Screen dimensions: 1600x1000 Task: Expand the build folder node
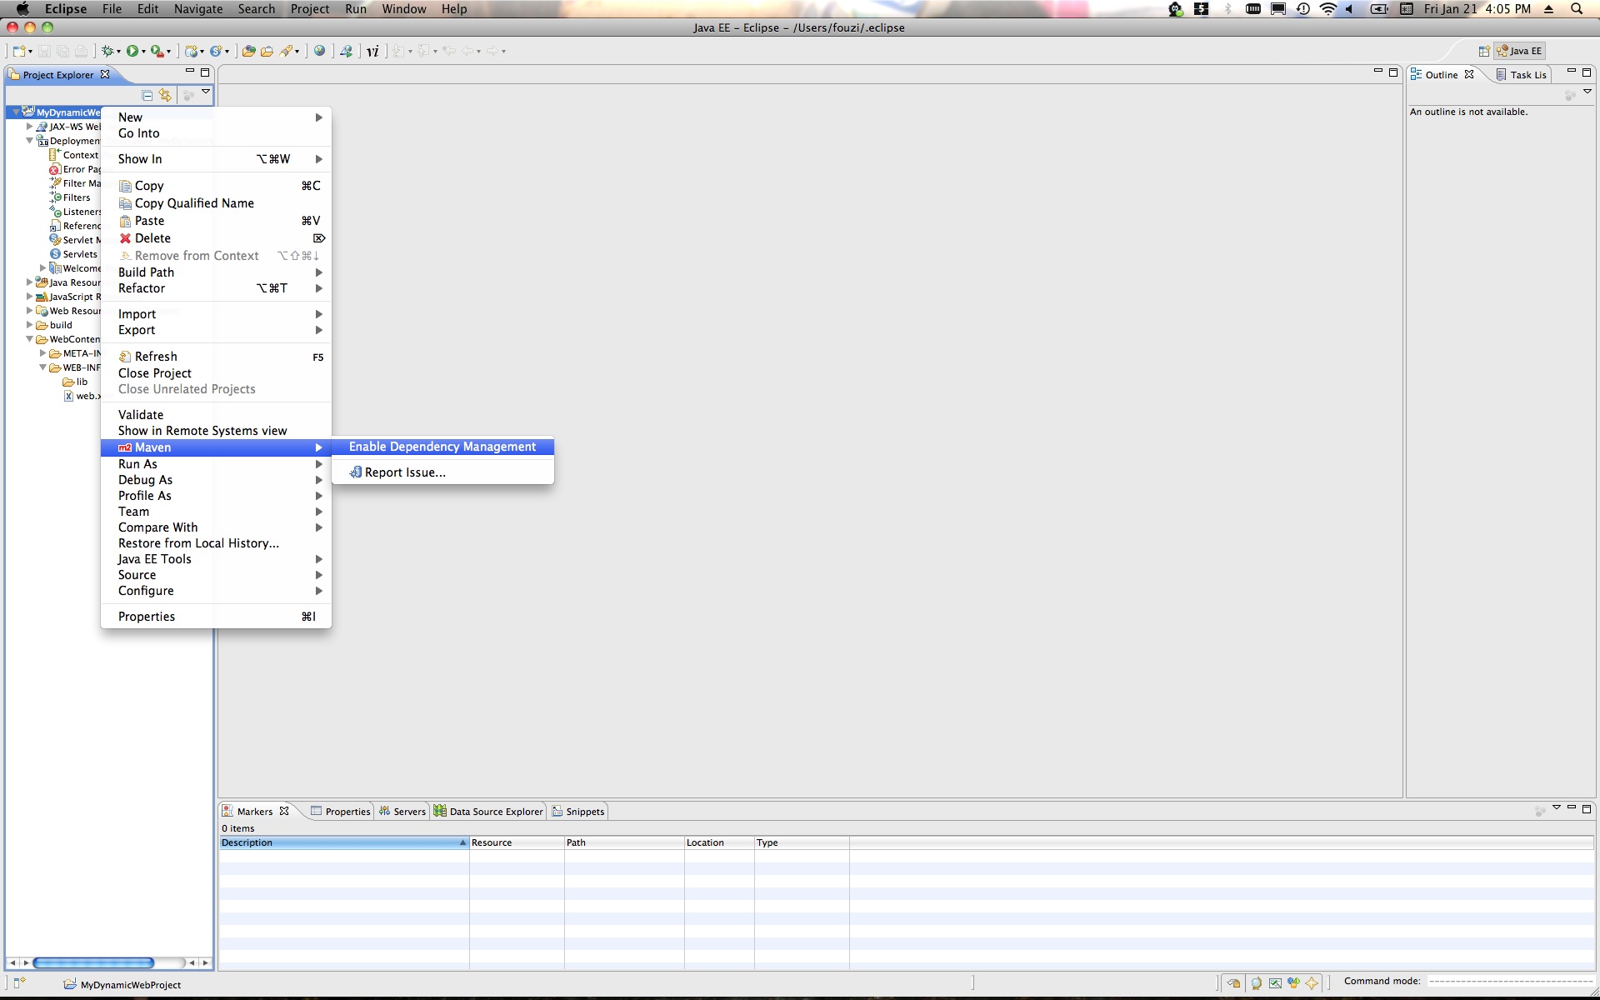tap(29, 325)
